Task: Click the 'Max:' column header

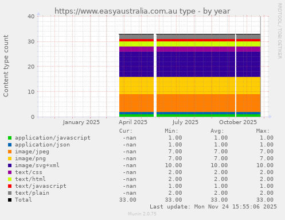Action: click(263, 131)
